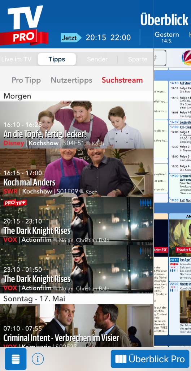Open 19:00 Grenzenlos listing in Überblick
The height and width of the screenshot is (371, 191).
(x=180, y=186)
